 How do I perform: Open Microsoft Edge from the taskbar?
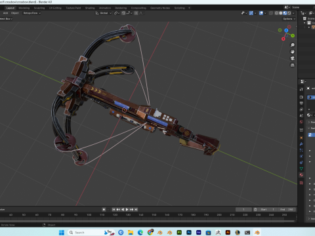(x=140, y=233)
